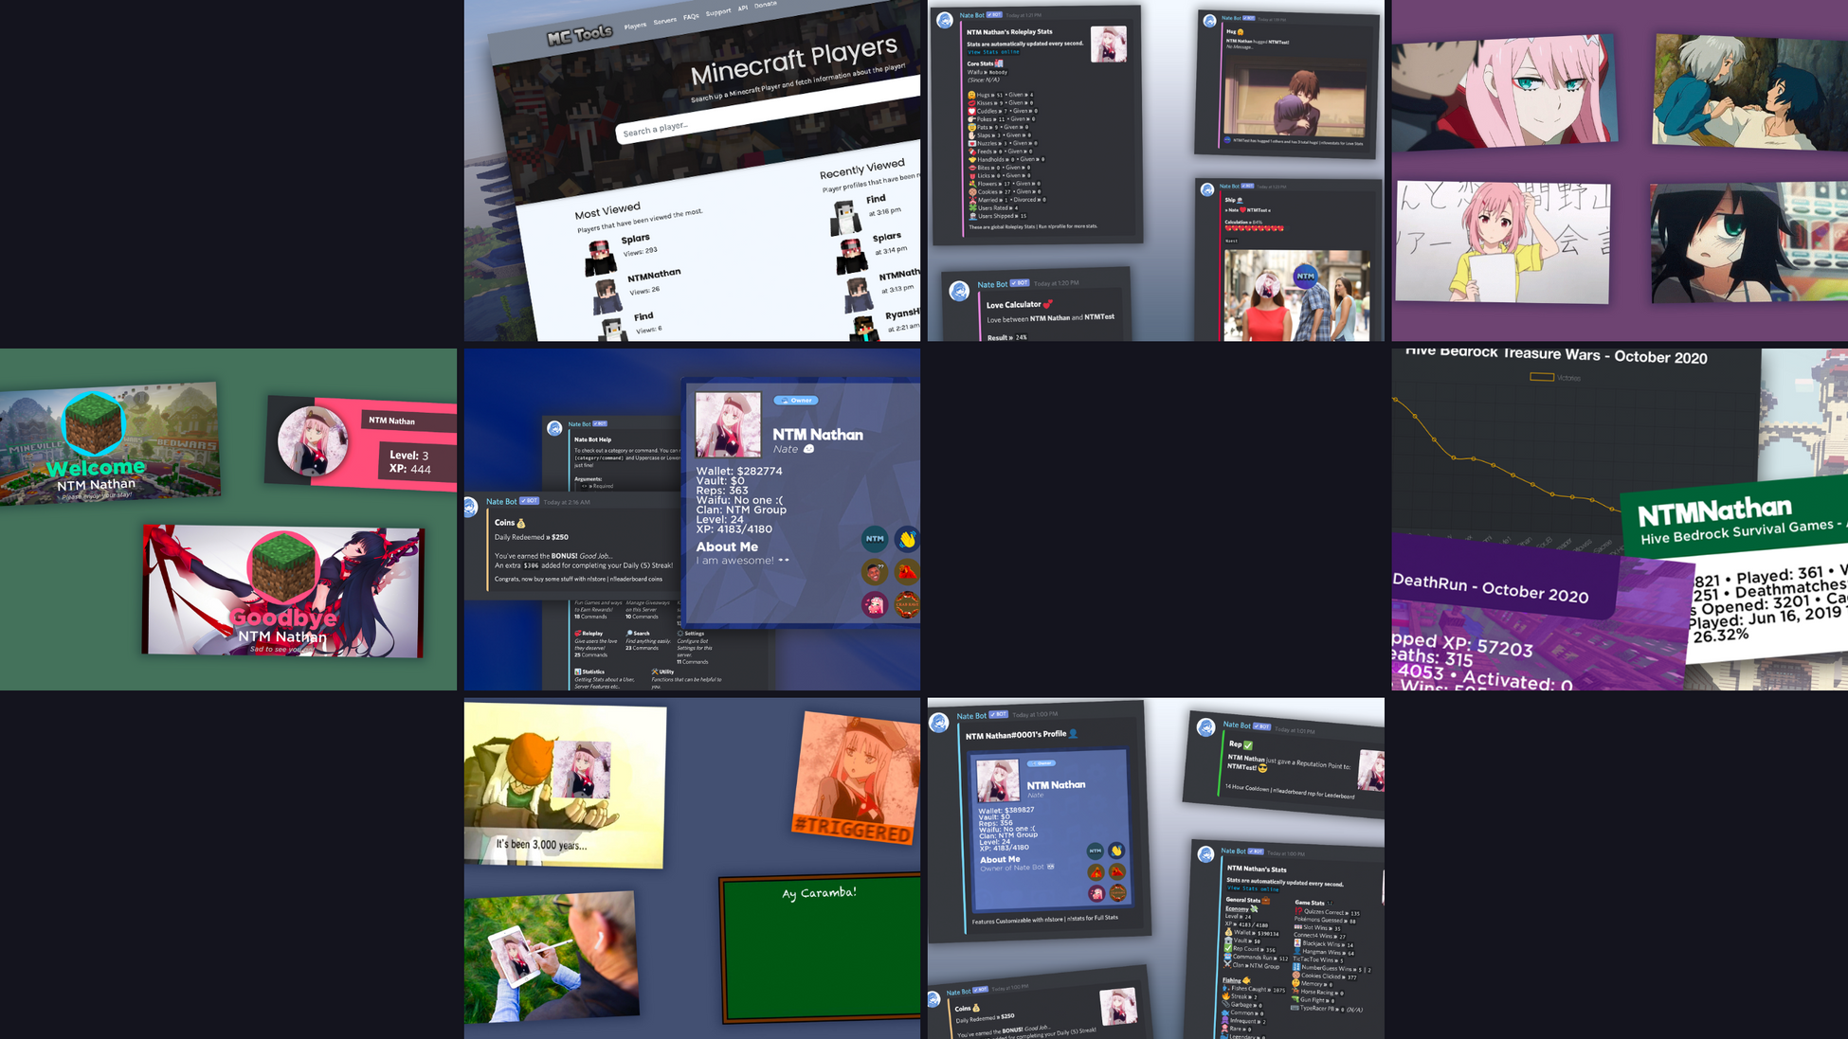Click the 'About Me' heading on the large profile card
1848x1039 pixels.
(x=727, y=546)
